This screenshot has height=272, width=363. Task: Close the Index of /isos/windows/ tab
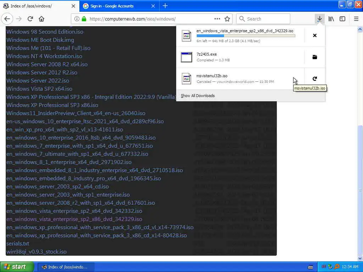point(73,6)
